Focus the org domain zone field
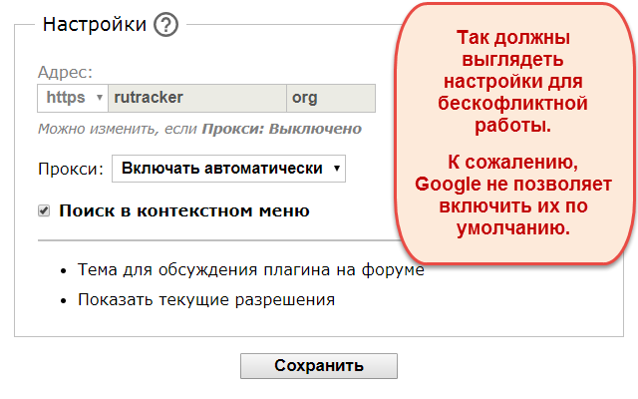Image resolution: width=638 pixels, height=399 pixels. click(331, 98)
